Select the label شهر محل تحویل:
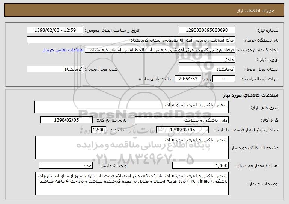289x204 pixels. pyautogui.click(x=101, y=70)
